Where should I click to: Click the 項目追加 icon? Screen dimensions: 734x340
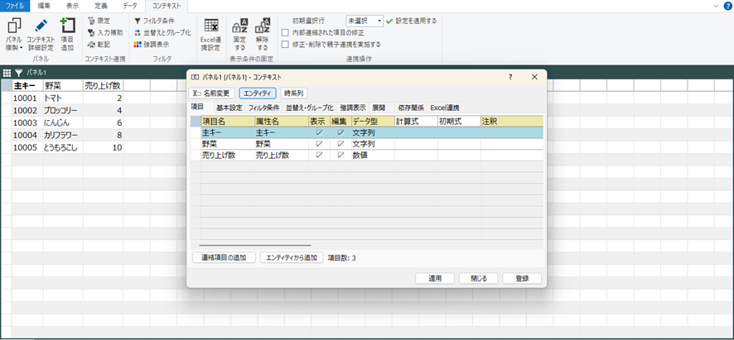click(68, 25)
